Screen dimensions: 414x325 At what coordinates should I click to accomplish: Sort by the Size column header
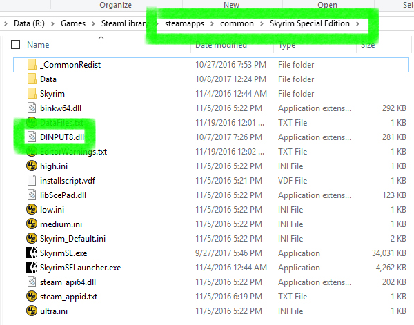click(368, 45)
